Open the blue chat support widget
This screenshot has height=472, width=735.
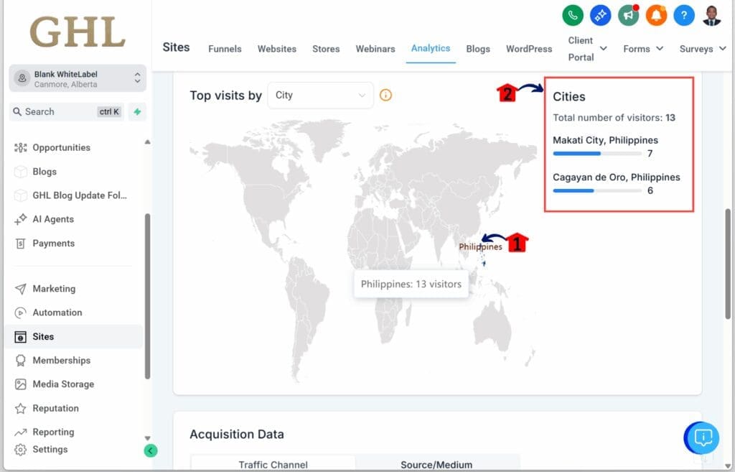pyautogui.click(x=703, y=437)
